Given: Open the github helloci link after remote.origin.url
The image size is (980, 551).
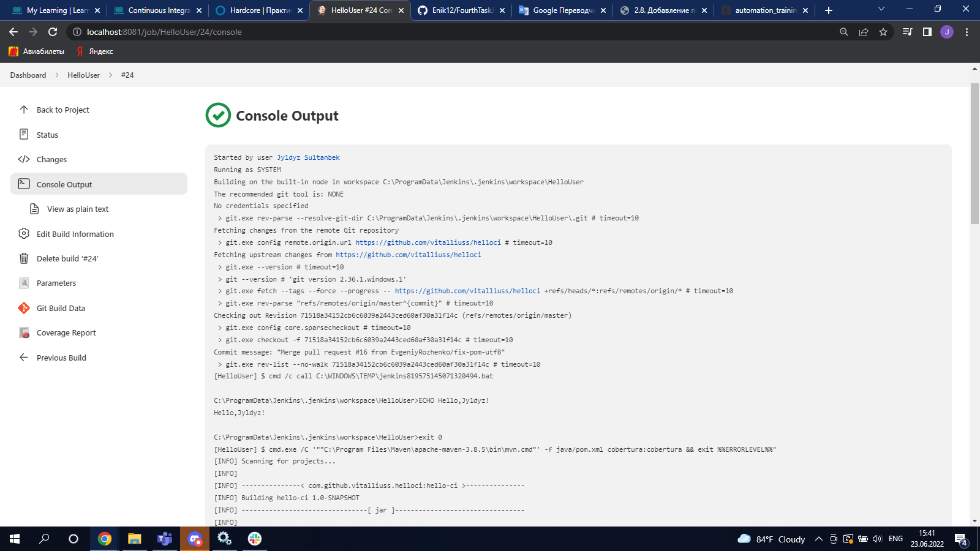Looking at the screenshot, I should click(428, 242).
